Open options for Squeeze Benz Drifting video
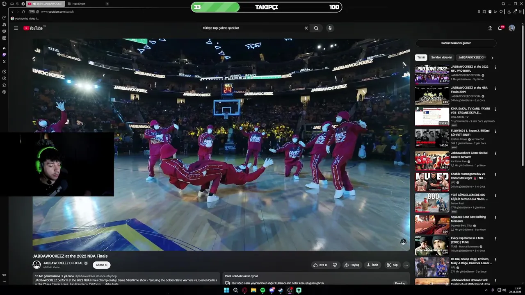Screen dimensions: 525x295 pos(495,218)
